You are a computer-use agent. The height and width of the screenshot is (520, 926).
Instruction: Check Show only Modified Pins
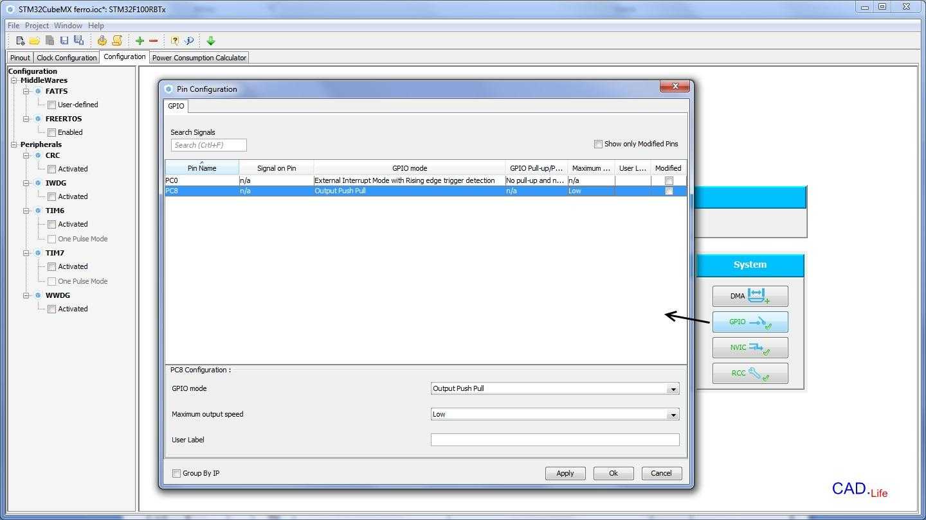click(x=598, y=144)
